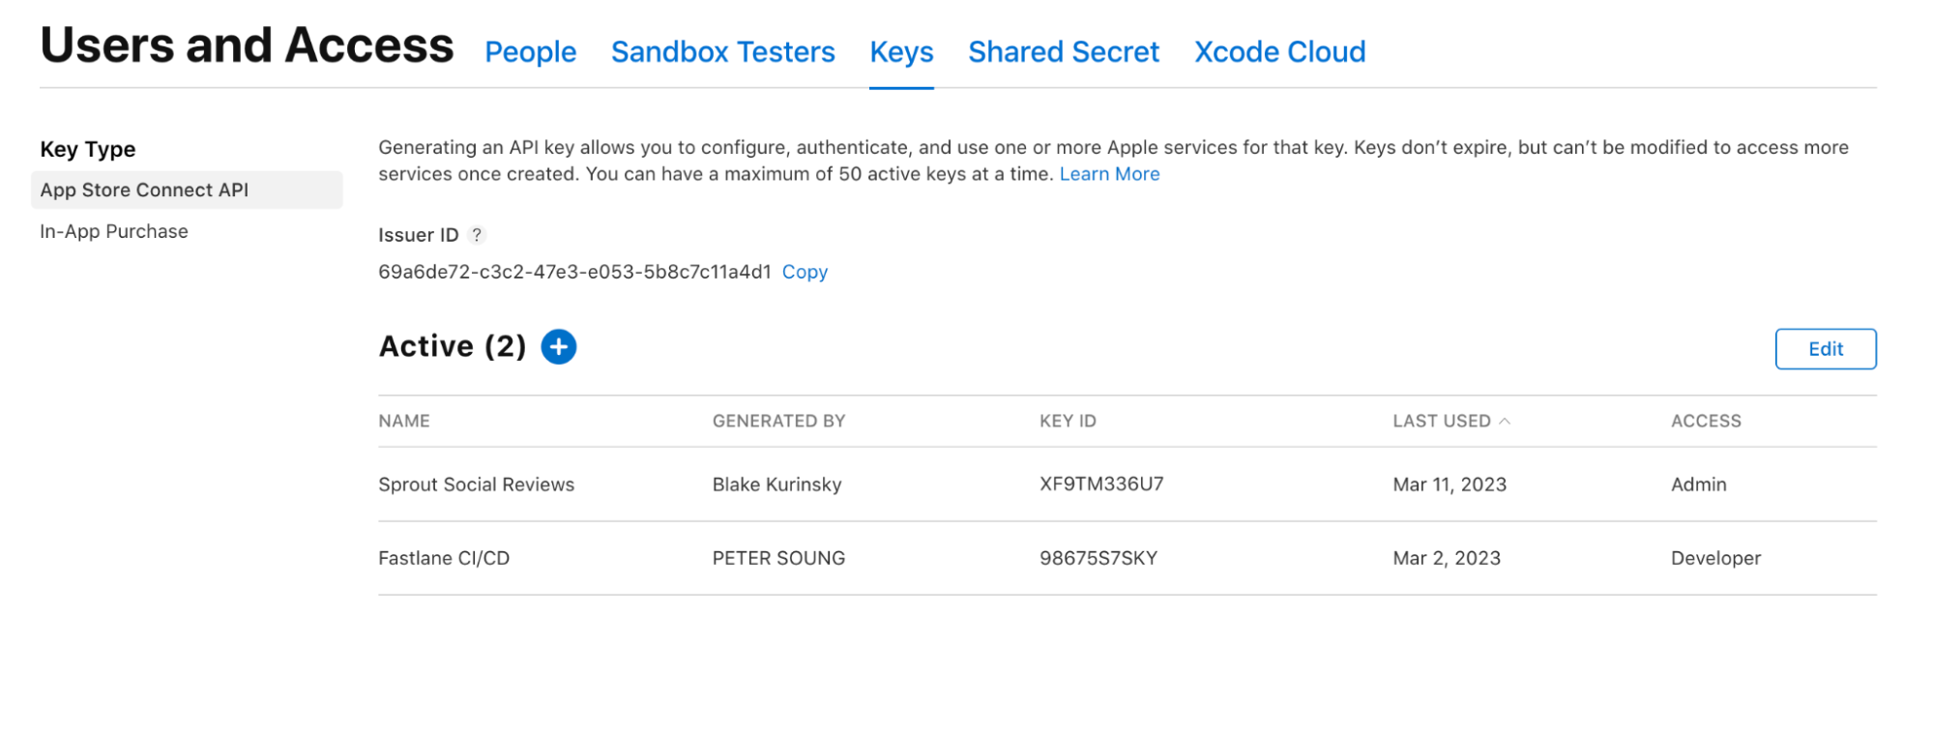The width and height of the screenshot is (1933, 734).
Task: Click the Edit button for active keys
Action: click(1825, 348)
